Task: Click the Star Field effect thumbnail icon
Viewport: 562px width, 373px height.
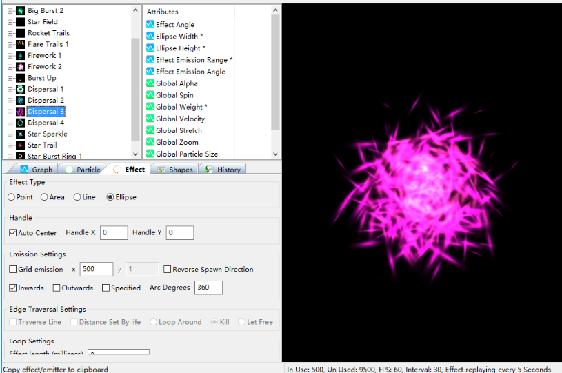Action: point(21,22)
